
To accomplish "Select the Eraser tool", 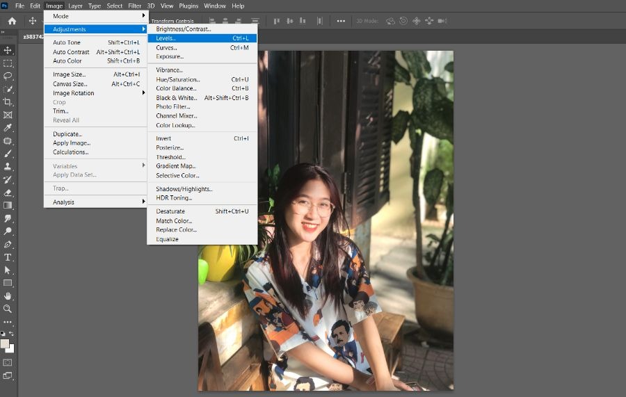I will pyautogui.click(x=8, y=193).
